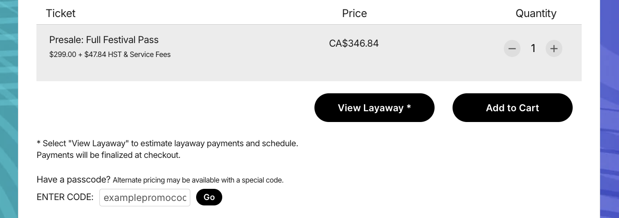
Task: Click the alternate pricing special code note
Action: click(x=198, y=180)
